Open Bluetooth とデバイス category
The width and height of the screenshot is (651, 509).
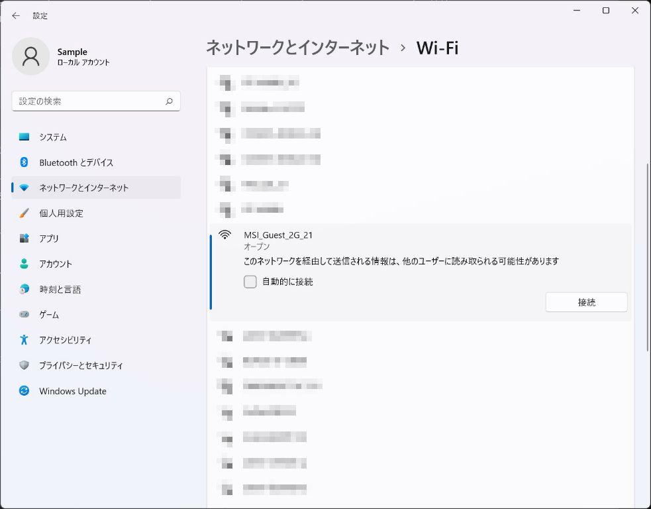(x=96, y=162)
